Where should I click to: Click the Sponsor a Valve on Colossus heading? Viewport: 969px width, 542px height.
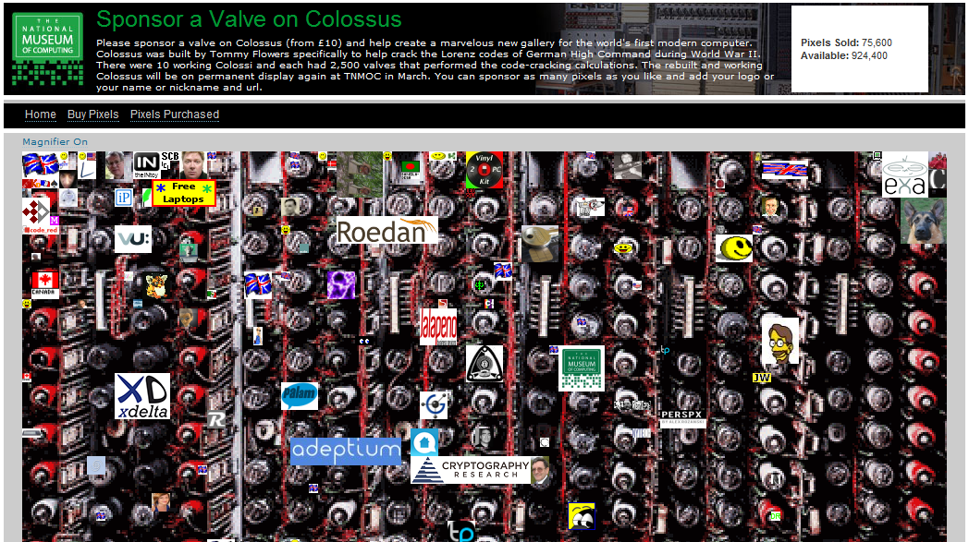point(249,19)
